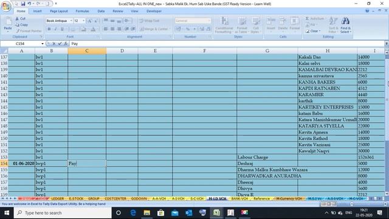Image resolution: width=389 pixels, height=219 pixels.
Task: Open the Reference sheet tab
Action: (x=261, y=199)
